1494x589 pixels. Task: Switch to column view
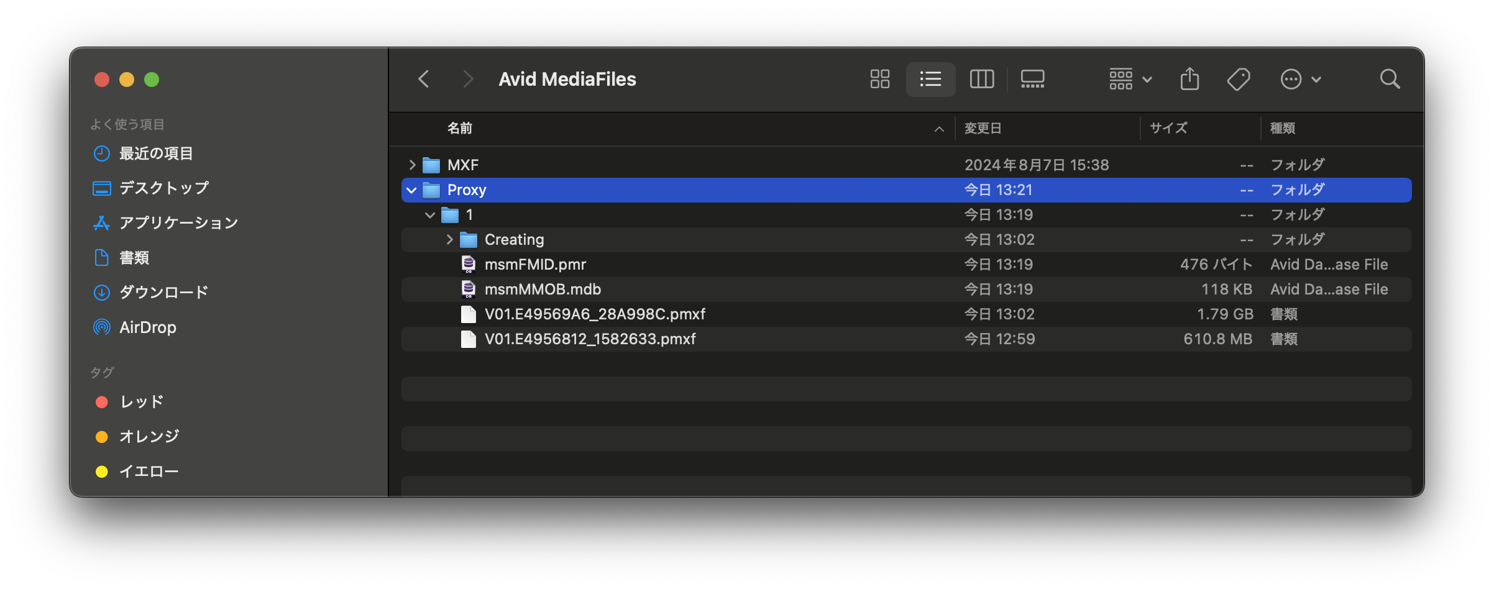[982, 79]
